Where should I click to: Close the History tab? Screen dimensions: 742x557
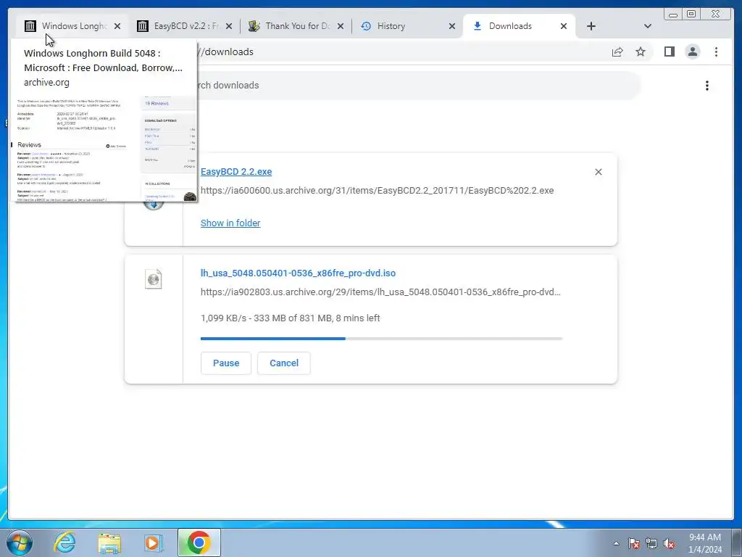pyautogui.click(x=452, y=26)
